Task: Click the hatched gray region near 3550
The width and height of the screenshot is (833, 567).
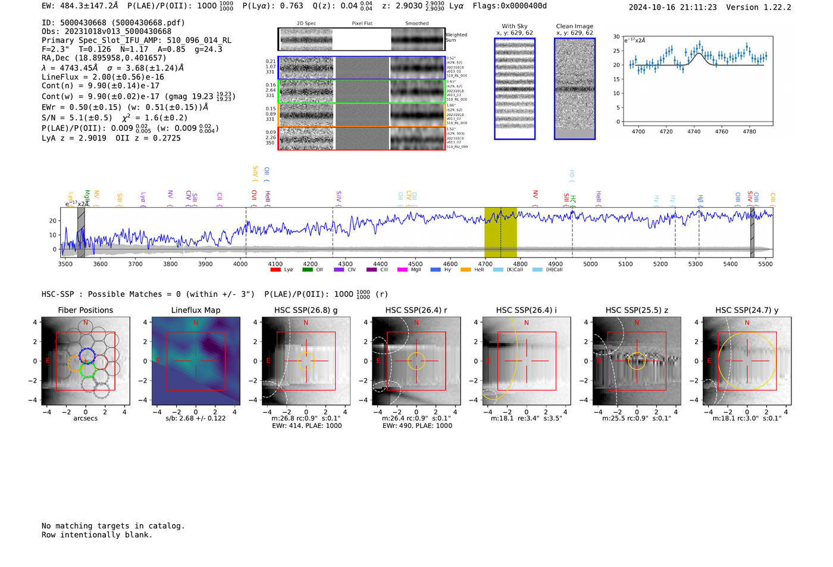Action: point(81,232)
